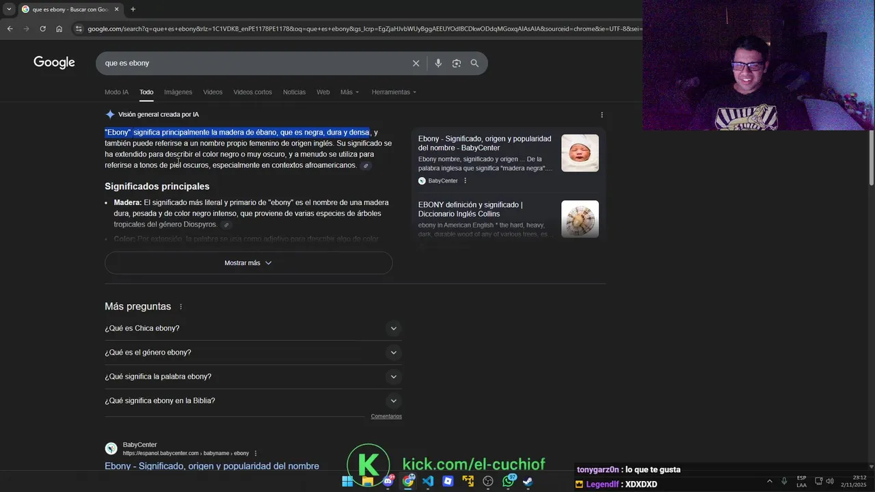Viewport: 875px width, 492px height.
Task: Open the browser home page icon
Action: (59, 29)
